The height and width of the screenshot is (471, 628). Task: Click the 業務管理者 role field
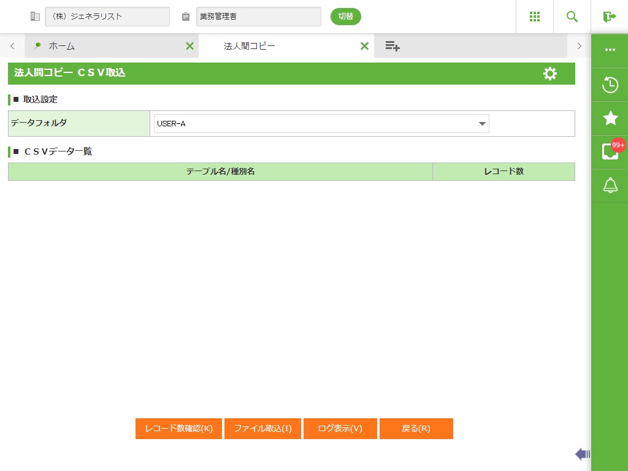[x=258, y=17]
